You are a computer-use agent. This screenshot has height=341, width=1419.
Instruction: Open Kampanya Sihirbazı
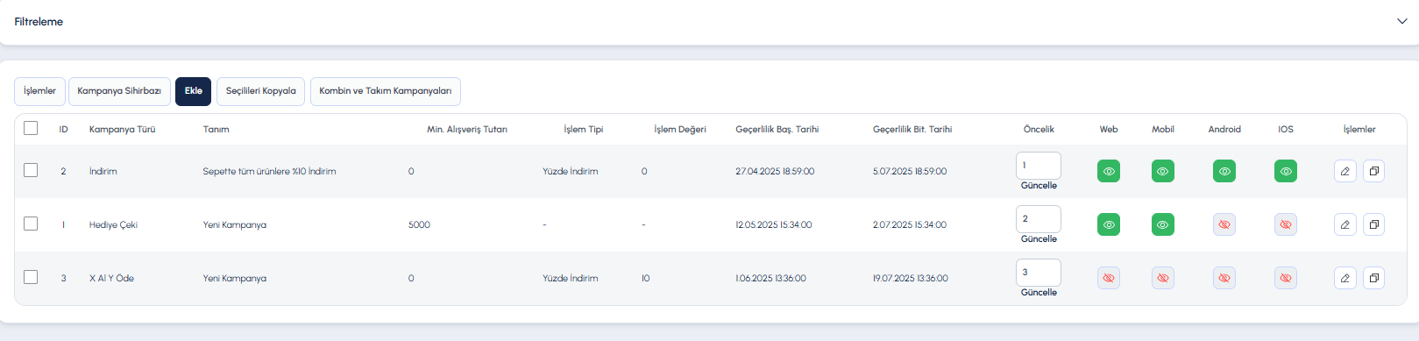coord(119,91)
